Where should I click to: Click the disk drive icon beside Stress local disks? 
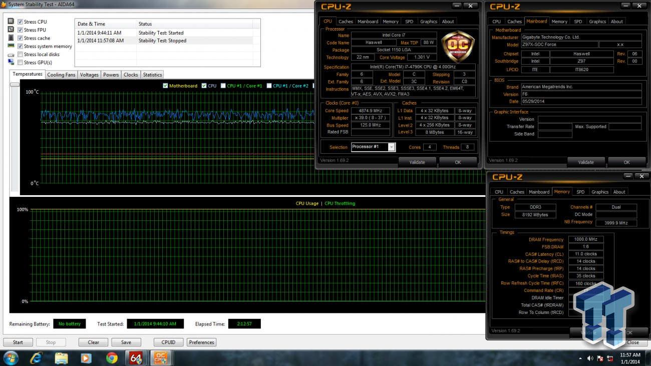(11, 54)
